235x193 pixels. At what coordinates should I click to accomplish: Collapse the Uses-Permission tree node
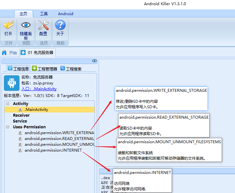click(x=8, y=127)
